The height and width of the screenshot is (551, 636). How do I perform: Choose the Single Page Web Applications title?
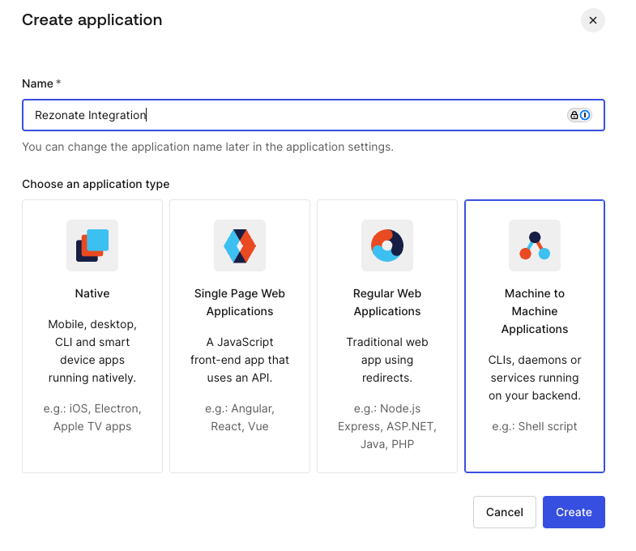click(x=240, y=302)
